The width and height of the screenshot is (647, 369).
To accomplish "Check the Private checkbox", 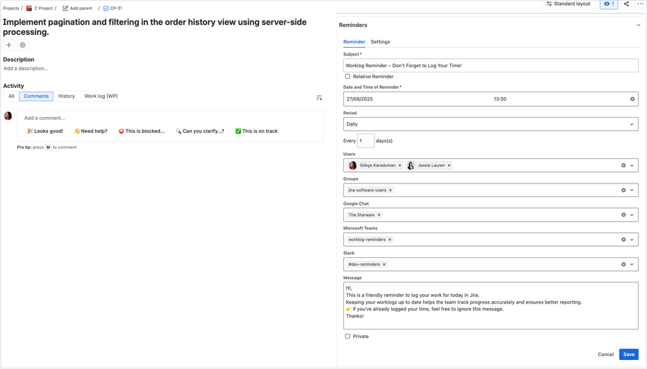I will 347,337.
